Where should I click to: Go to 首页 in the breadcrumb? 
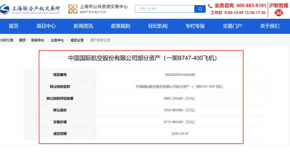point(22,40)
